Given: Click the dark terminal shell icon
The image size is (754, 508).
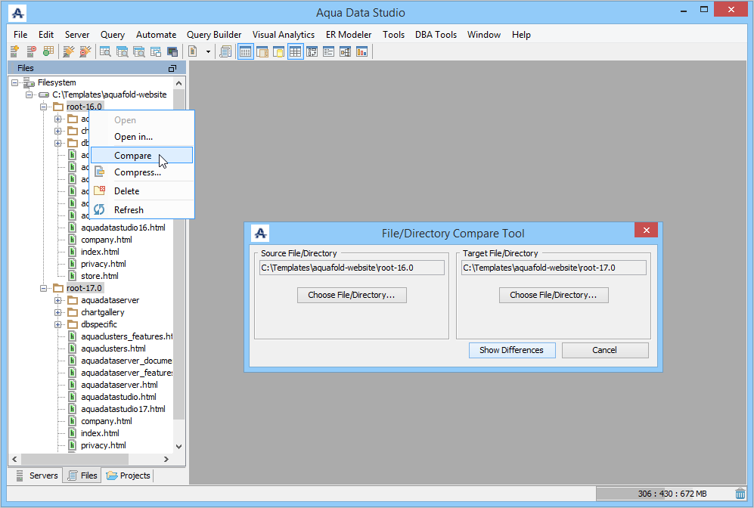Looking at the screenshot, I should (172, 51).
